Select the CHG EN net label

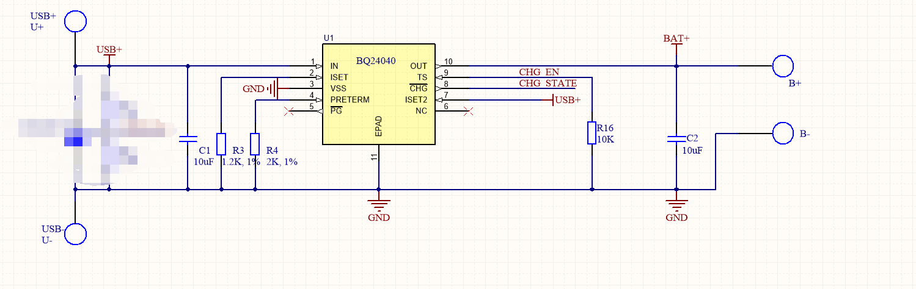click(x=539, y=72)
